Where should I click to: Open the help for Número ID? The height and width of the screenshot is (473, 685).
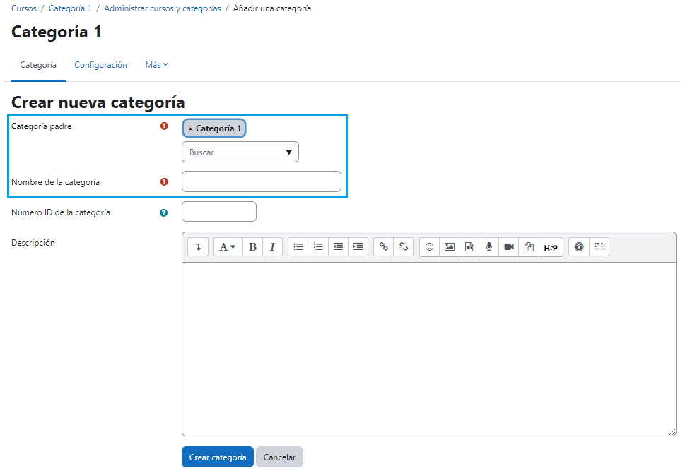164,212
